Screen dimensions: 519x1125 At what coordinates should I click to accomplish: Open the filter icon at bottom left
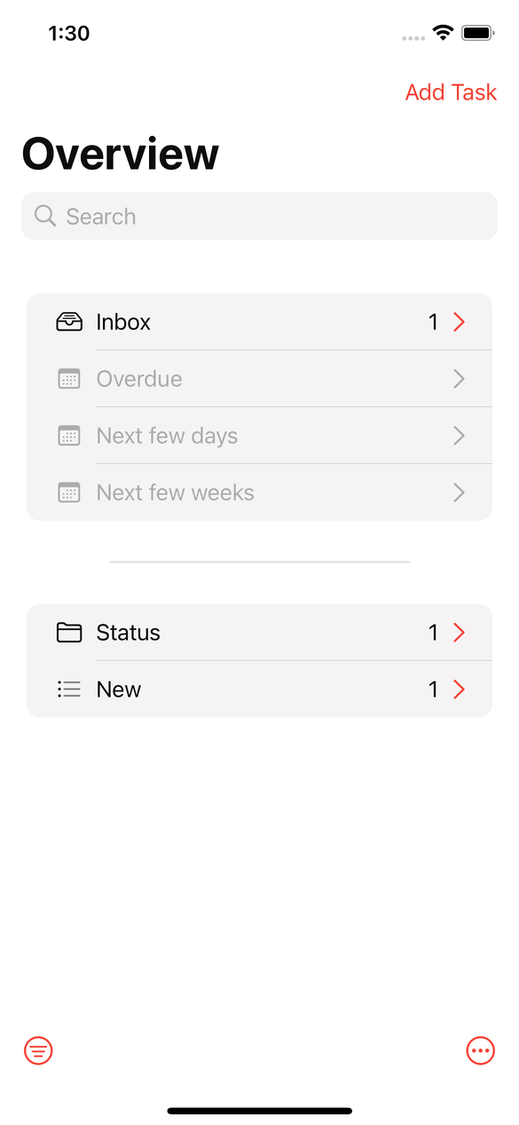click(x=38, y=1051)
